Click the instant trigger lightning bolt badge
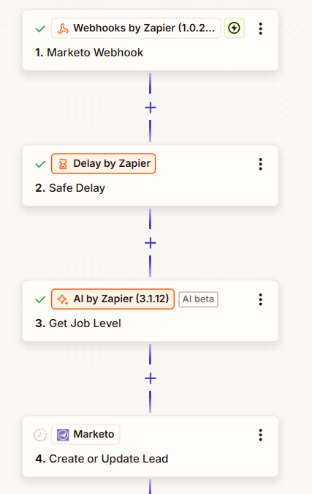Image resolution: width=312 pixels, height=494 pixels. pyautogui.click(x=234, y=29)
